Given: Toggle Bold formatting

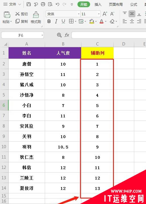Looking at the screenshot, I should (x=49, y=21).
